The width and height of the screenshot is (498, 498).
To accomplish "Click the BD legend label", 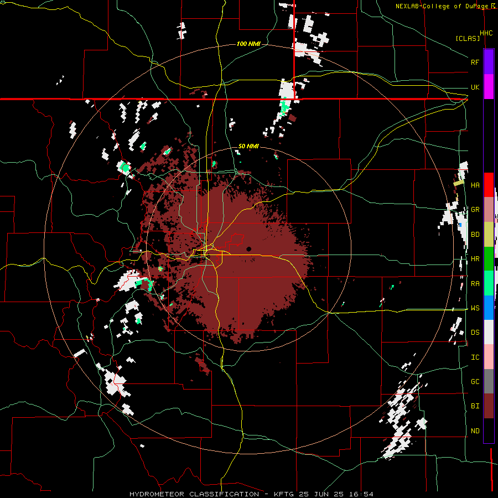I will coord(475,235).
